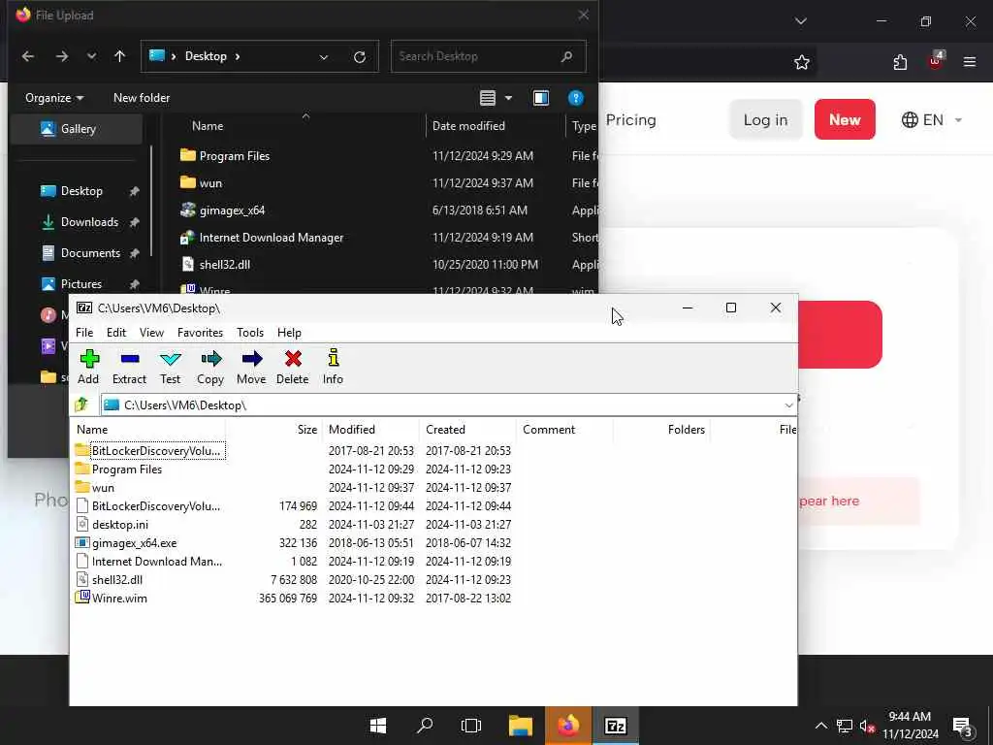Open notification center on the taskbar

click(x=963, y=726)
